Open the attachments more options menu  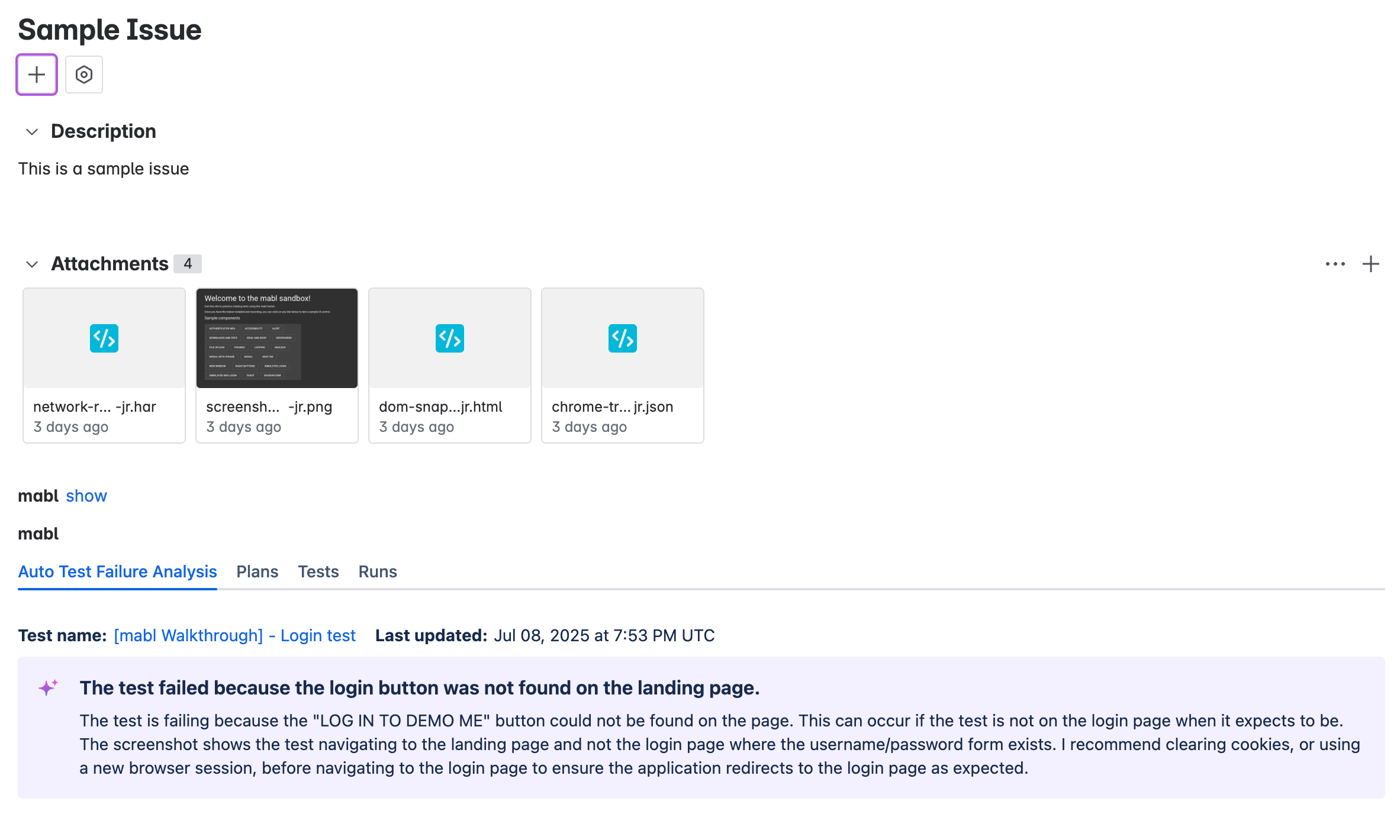point(1335,264)
